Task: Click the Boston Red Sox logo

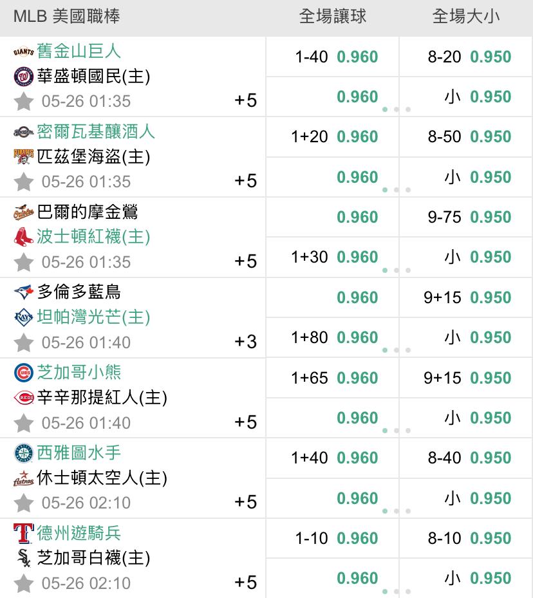Action: [24, 237]
